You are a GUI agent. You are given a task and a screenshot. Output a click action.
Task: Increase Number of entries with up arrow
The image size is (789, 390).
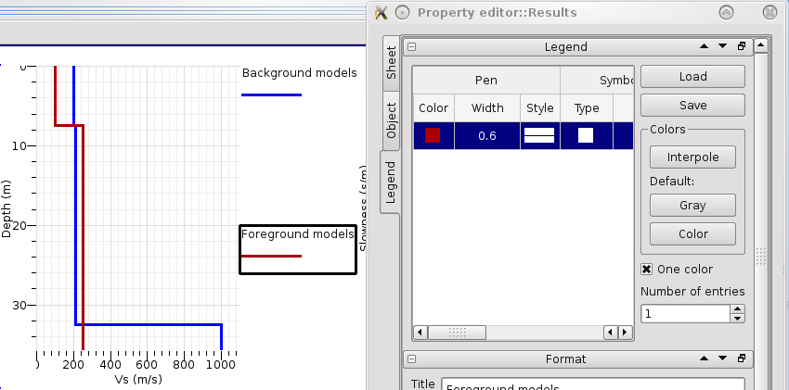click(x=738, y=310)
